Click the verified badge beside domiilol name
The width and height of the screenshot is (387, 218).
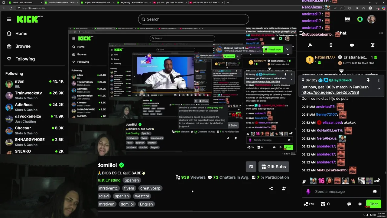pyautogui.click(x=122, y=165)
